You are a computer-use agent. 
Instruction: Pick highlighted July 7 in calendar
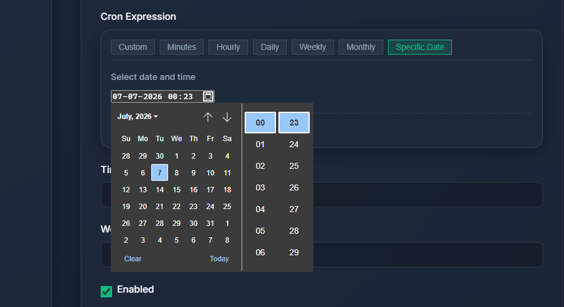[x=160, y=172]
